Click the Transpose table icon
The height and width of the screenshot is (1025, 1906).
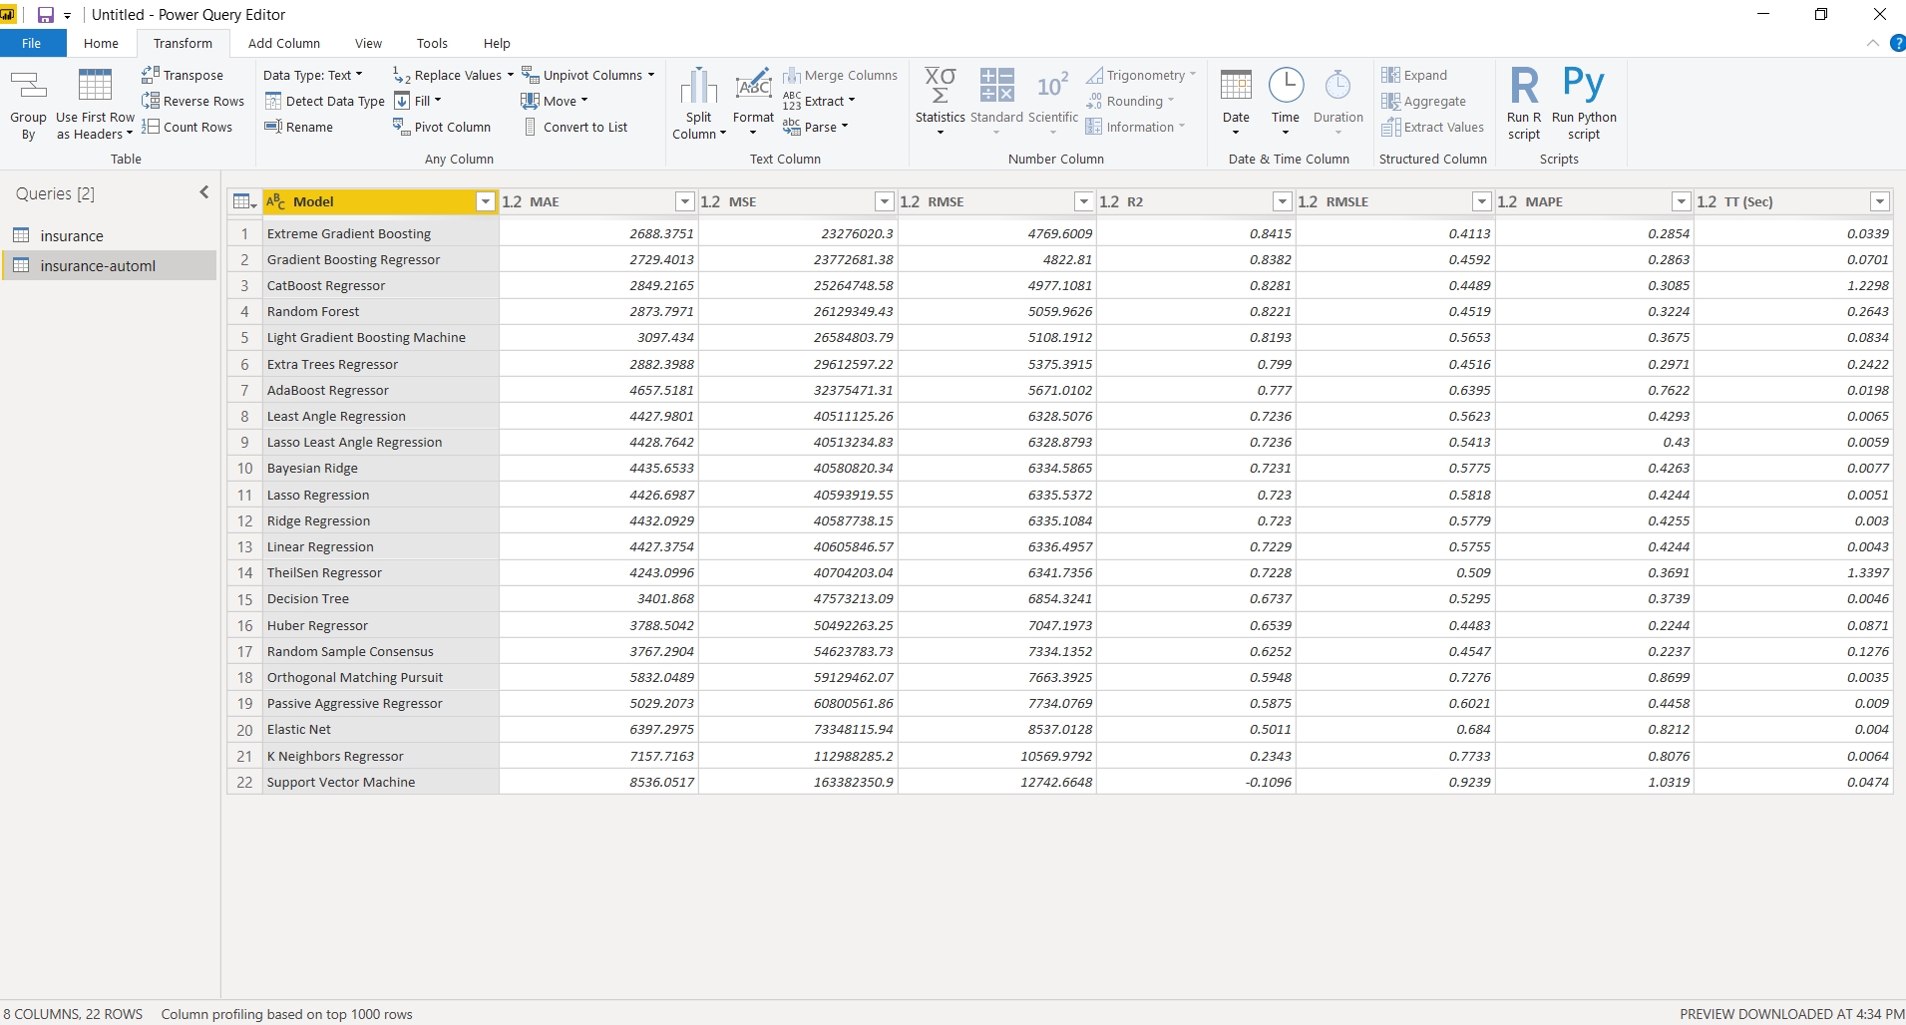pyautogui.click(x=151, y=75)
